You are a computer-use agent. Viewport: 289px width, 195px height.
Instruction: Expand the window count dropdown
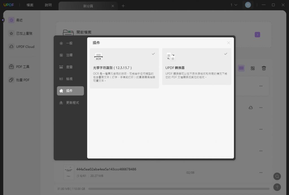pyautogui.click(x=234, y=5)
